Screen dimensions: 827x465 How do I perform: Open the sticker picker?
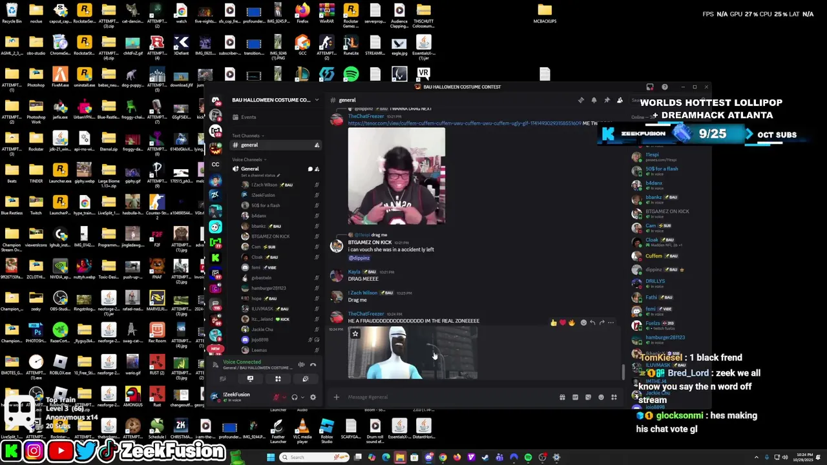tap(588, 397)
